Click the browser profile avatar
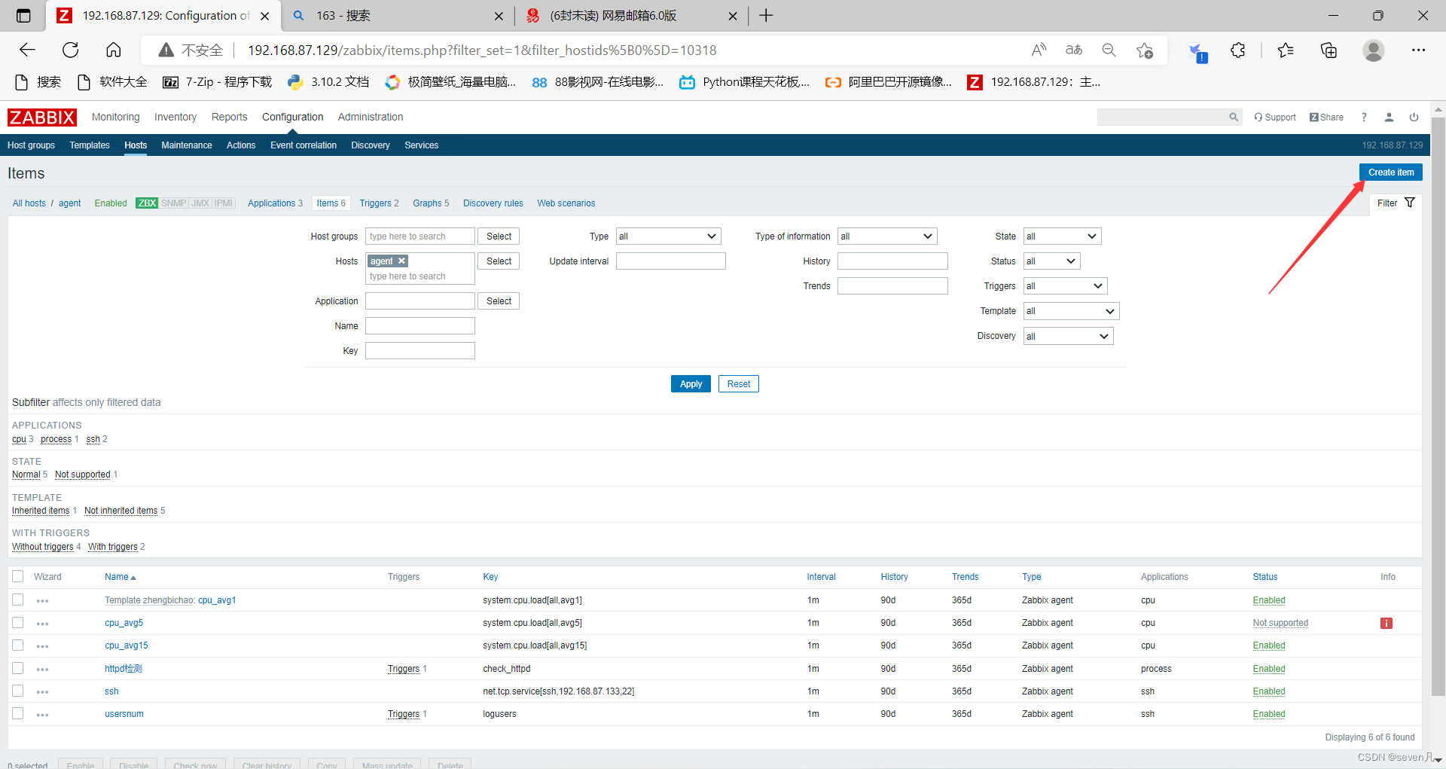The width and height of the screenshot is (1446, 769). (1374, 50)
